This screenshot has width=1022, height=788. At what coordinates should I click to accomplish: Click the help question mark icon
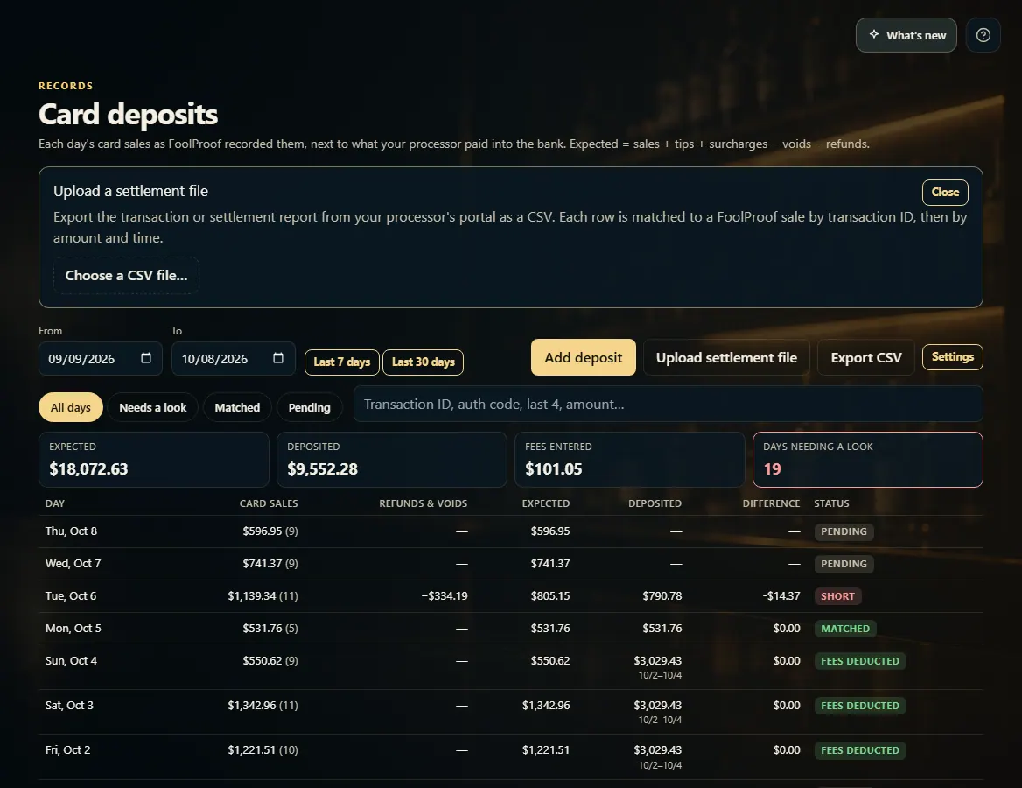pos(983,35)
